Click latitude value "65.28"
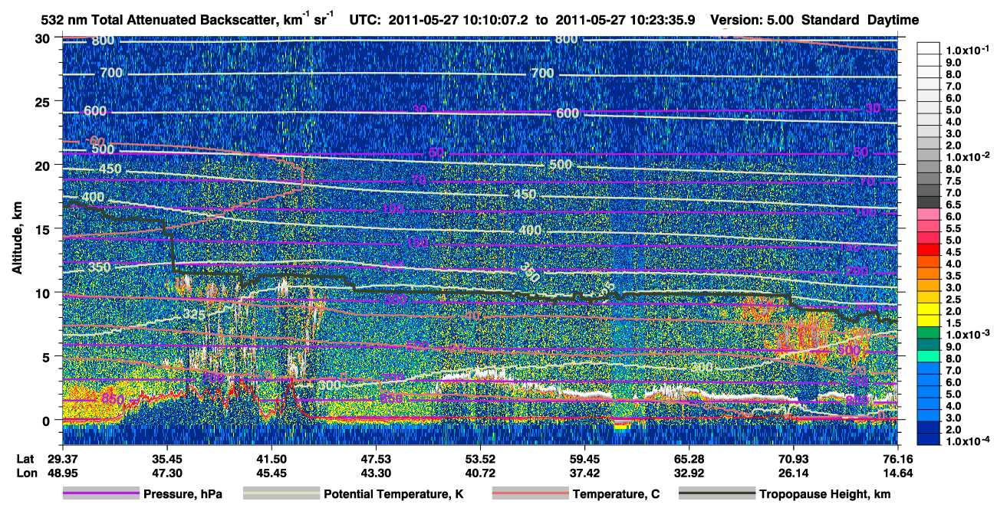997x511 pixels. click(689, 459)
